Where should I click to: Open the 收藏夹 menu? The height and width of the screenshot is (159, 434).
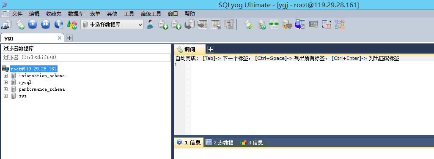point(54,14)
